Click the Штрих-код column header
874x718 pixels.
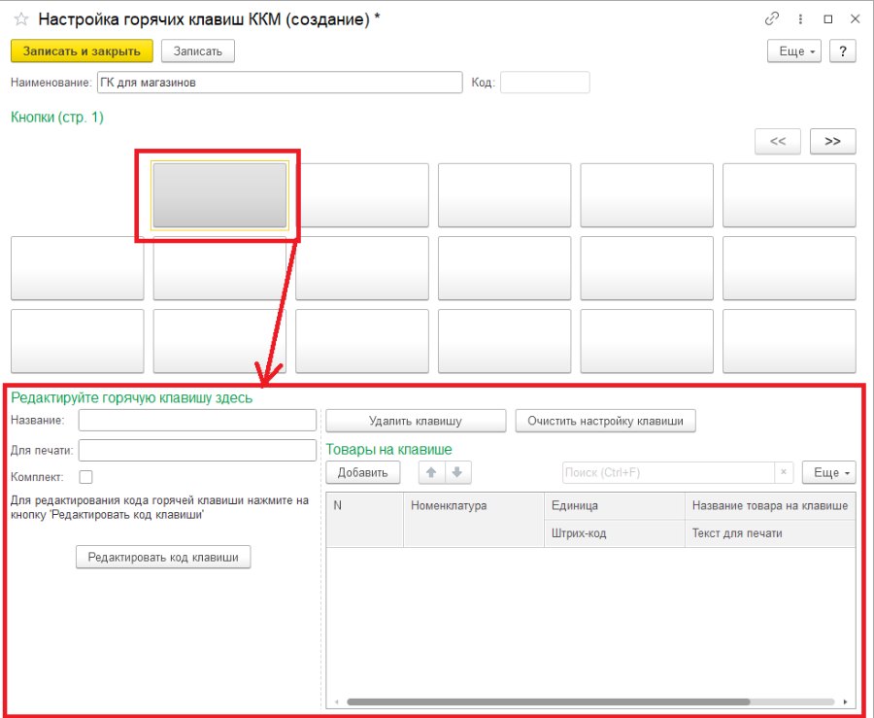[x=615, y=533]
